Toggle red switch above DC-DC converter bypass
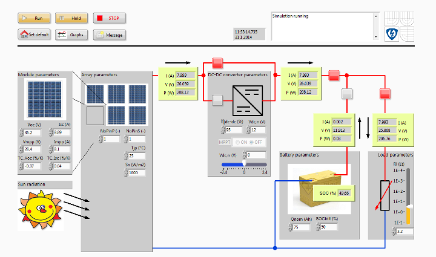 point(217,63)
